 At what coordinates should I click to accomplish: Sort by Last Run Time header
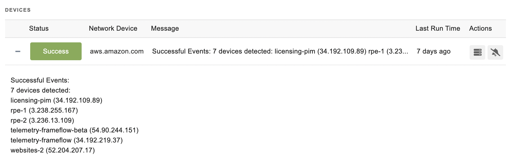pos(438,28)
